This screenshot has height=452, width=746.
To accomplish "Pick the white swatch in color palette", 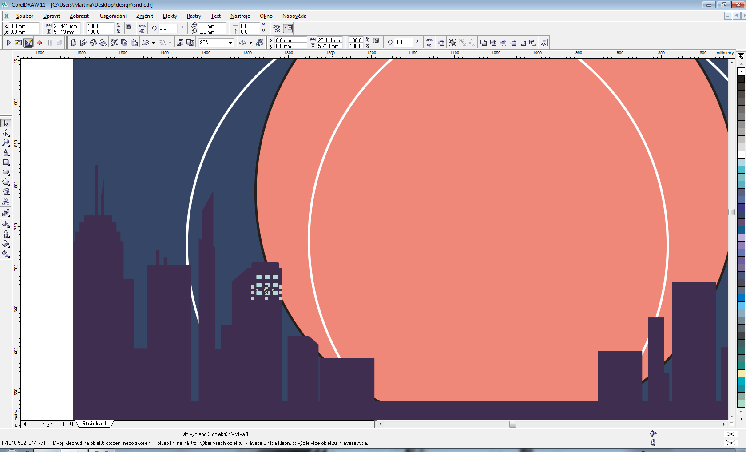I will click(741, 155).
